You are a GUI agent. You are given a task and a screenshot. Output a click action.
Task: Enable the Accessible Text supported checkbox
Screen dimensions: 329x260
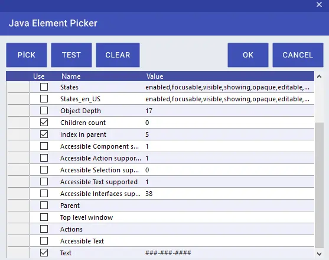tap(44, 182)
